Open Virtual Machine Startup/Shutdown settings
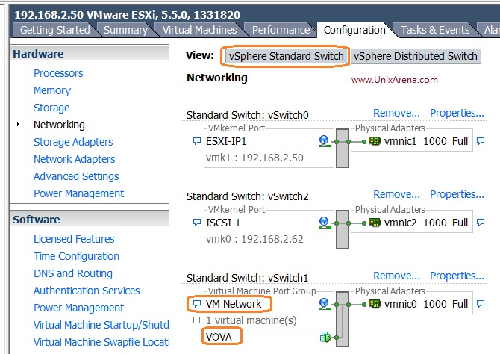The width and height of the screenshot is (500, 354). tap(101, 325)
